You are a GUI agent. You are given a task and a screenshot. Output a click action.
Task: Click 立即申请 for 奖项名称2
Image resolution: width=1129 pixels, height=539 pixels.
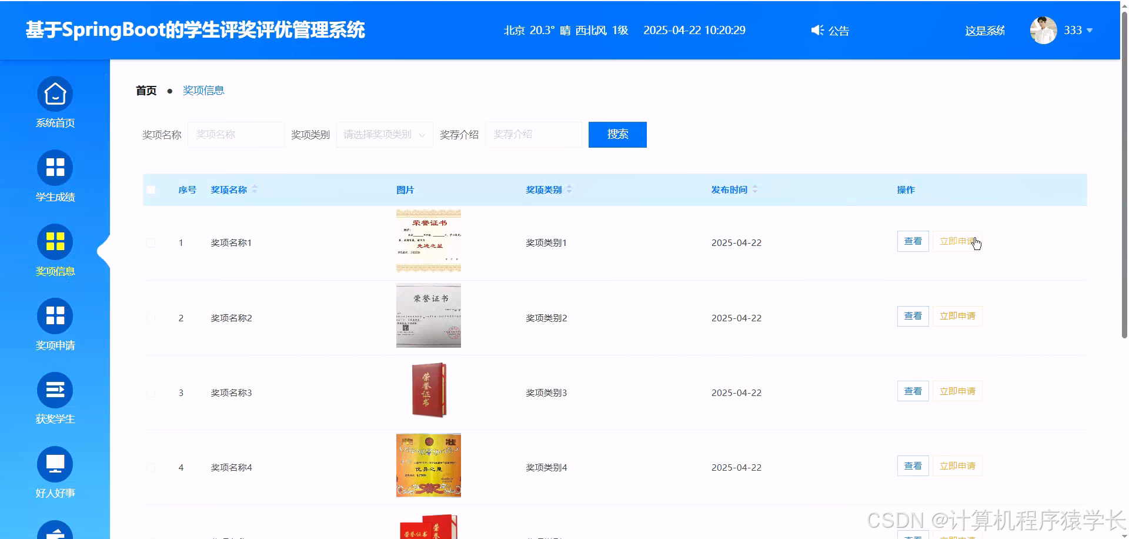click(x=957, y=316)
